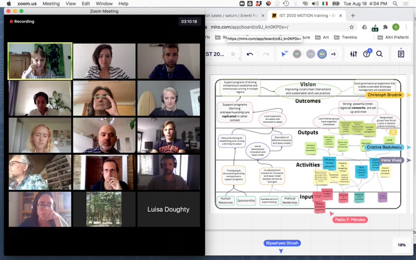Bookmark this page with the address bar star
This screenshot has height=260, width=416.
[x=352, y=27]
